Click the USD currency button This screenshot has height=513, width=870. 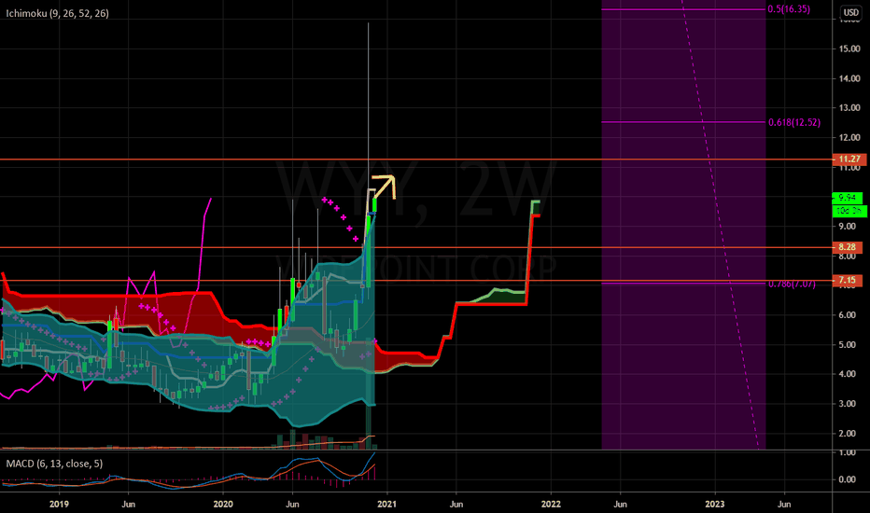(x=850, y=12)
